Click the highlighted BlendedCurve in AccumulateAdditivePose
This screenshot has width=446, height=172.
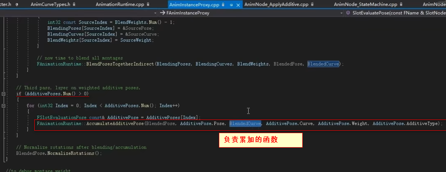click(x=245, y=124)
